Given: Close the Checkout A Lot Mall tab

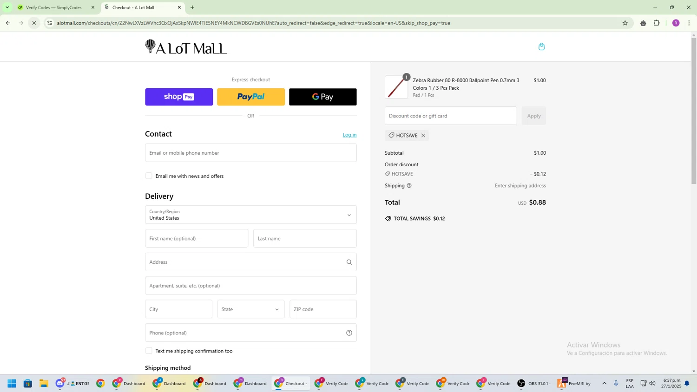Looking at the screenshot, I should [x=179, y=7].
